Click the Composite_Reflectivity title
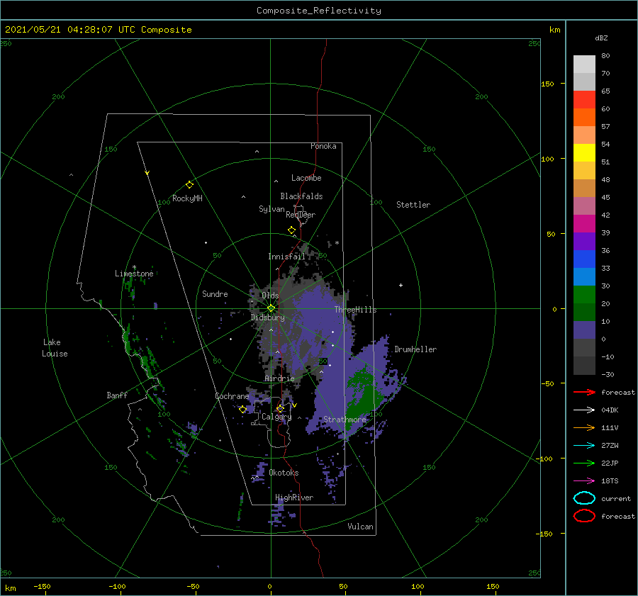Screen dimensions: 638x596 point(319,11)
